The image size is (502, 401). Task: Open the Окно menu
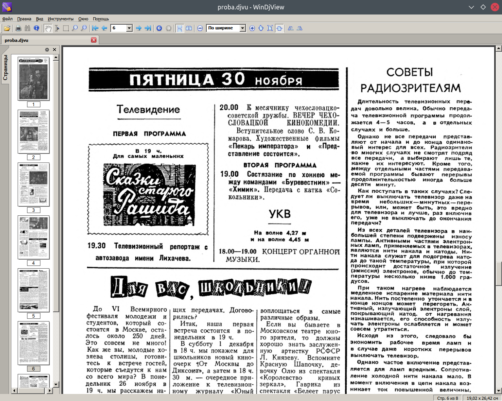tap(83, 19)
